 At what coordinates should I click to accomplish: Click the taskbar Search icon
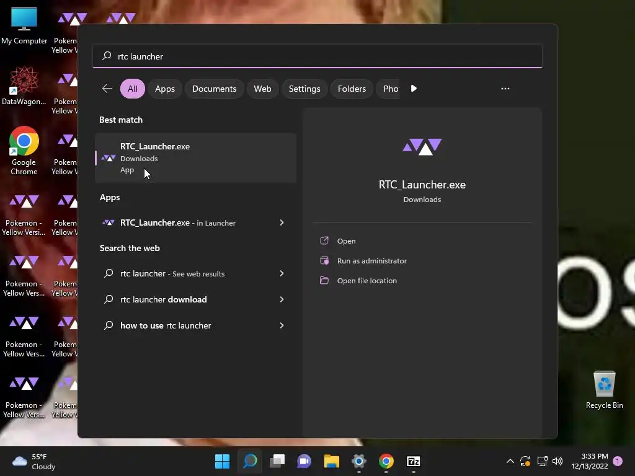click(250, 461)
